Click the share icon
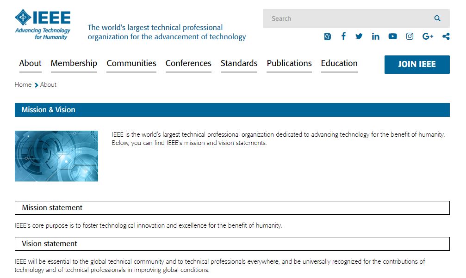 (x=446, y=36)
